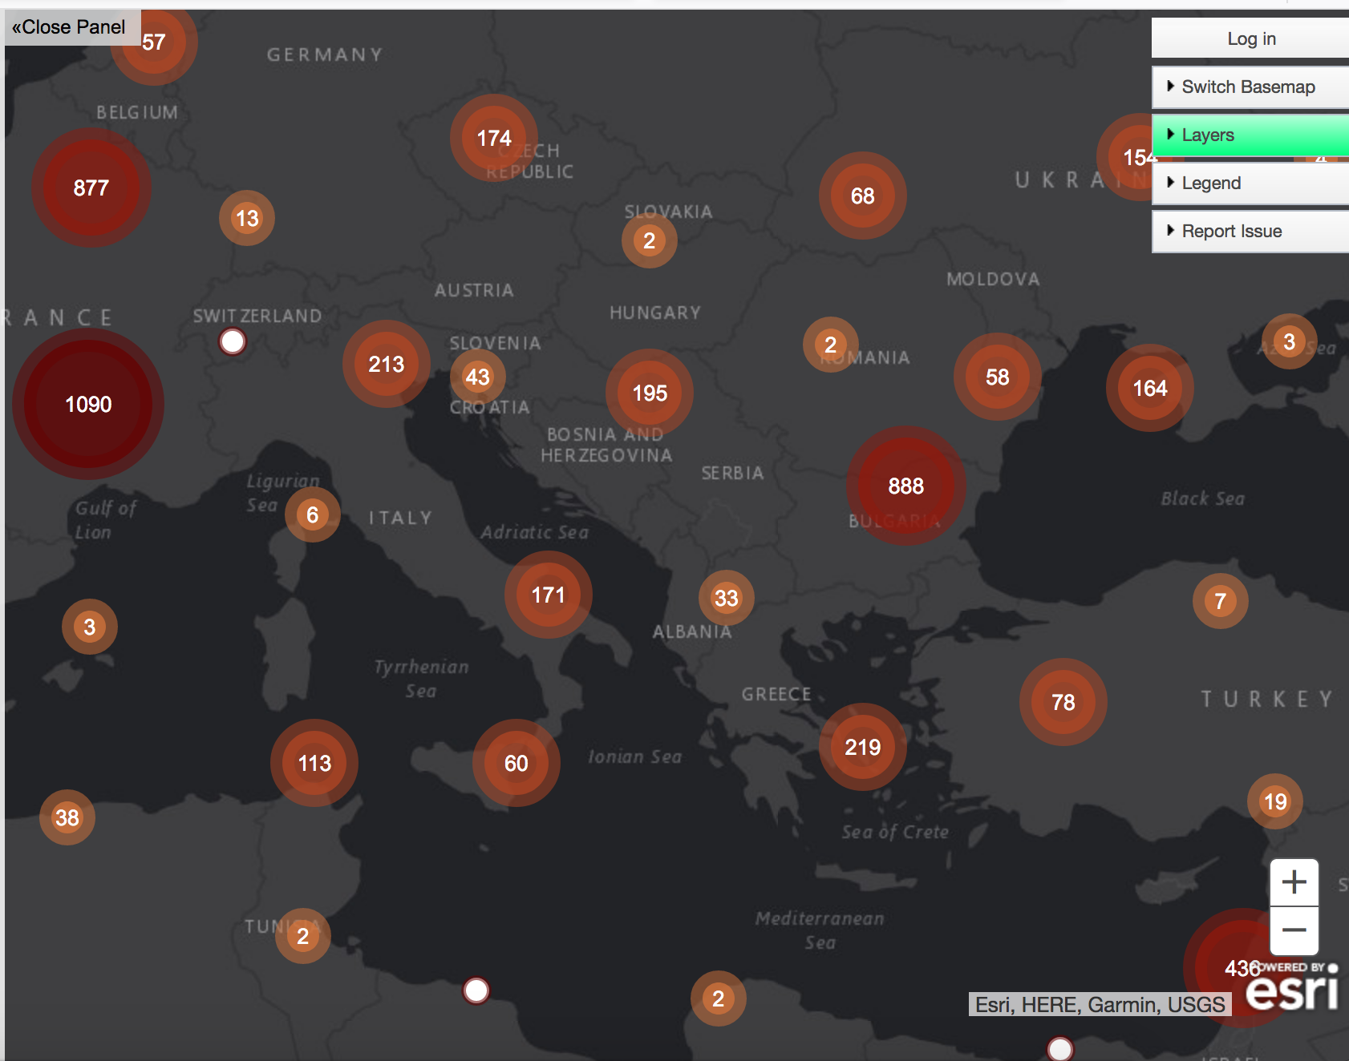Open the Report Issue section

coord(1248,231)
